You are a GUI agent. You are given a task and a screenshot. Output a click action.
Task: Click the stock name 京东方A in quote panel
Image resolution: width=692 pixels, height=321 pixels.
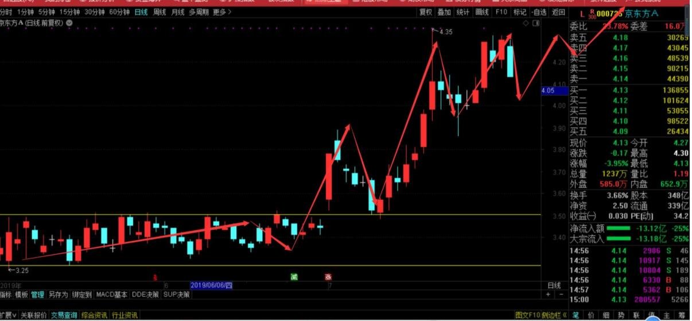tap(642, 14)
